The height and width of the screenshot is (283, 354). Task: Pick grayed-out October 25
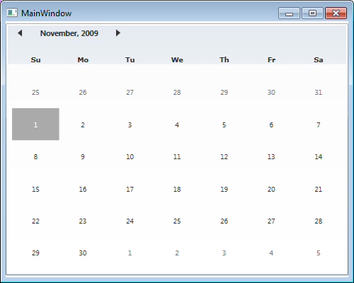35,92
